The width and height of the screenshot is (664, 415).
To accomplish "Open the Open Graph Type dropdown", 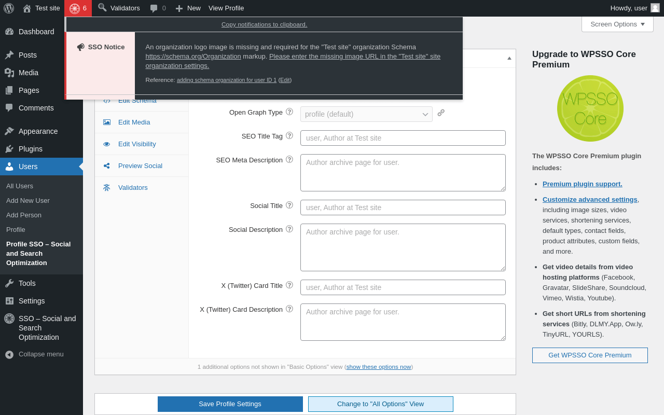I will (366, 114).
